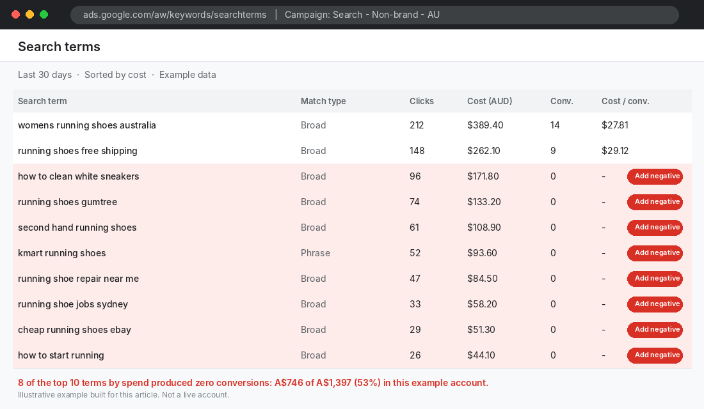Click the $262.10 cost value
Image resolution: width=704 pixels, height=409 pixels.
(x=484, y=151)
